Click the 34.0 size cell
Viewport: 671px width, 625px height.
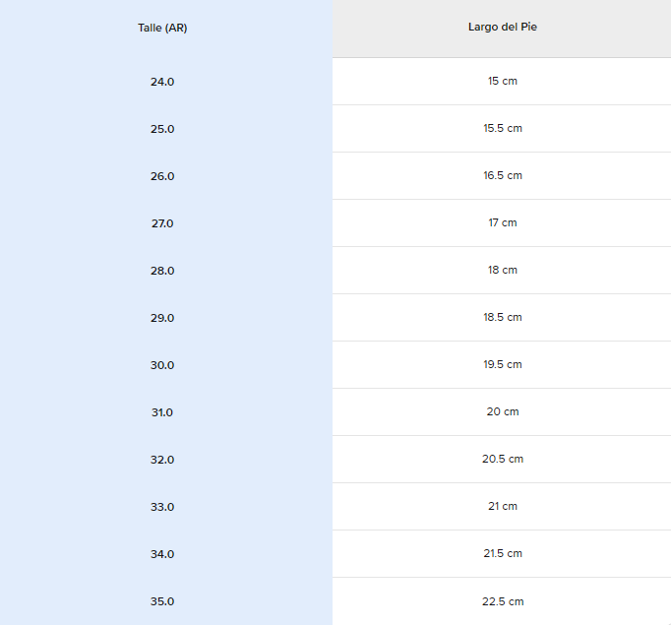click(162, 554)
